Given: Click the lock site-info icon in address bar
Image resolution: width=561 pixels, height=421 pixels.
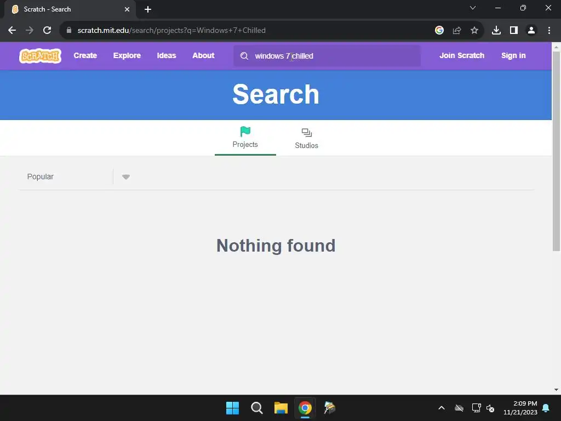Looking at the screenshot, I should pos(69,30).
